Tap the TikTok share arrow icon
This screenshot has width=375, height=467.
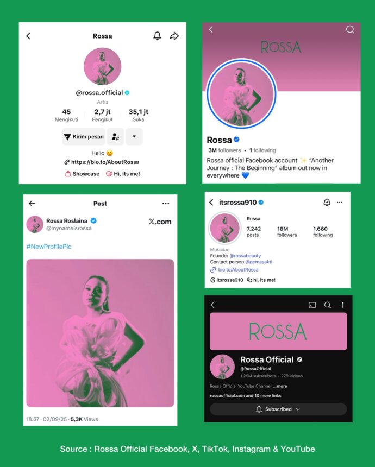tap(174, 36)
